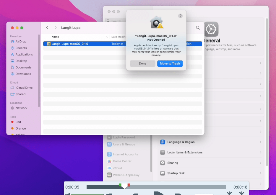This screenshot has width=276, height=195.
Task: Go back with Finder back arrow
Action: 47,28
